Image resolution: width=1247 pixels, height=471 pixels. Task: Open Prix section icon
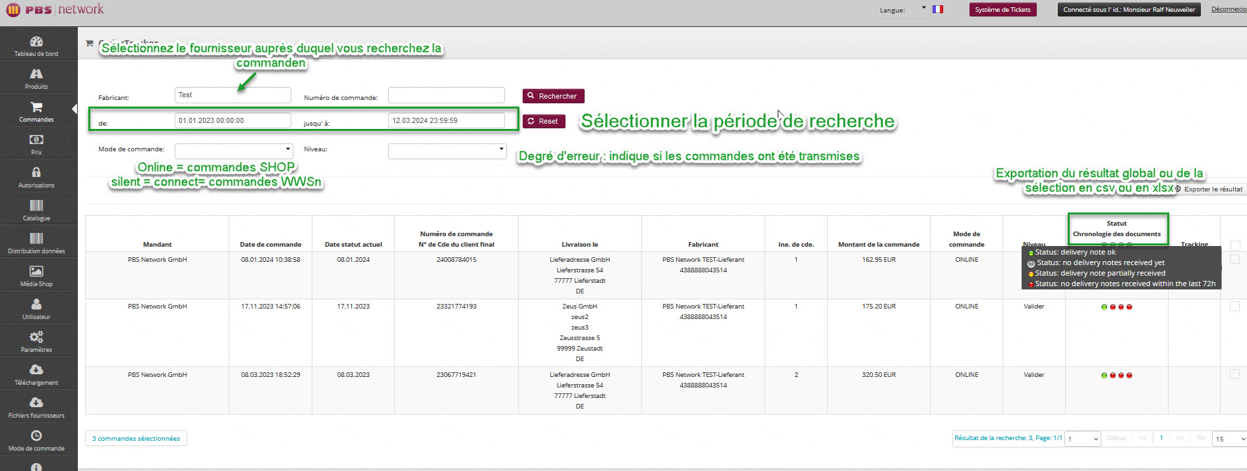point(36,139)
